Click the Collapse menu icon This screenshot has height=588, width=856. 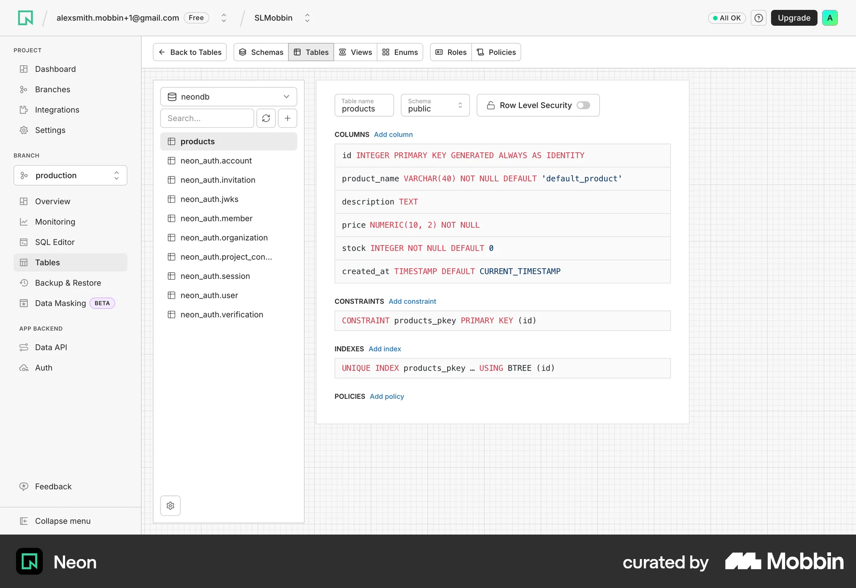24,521
